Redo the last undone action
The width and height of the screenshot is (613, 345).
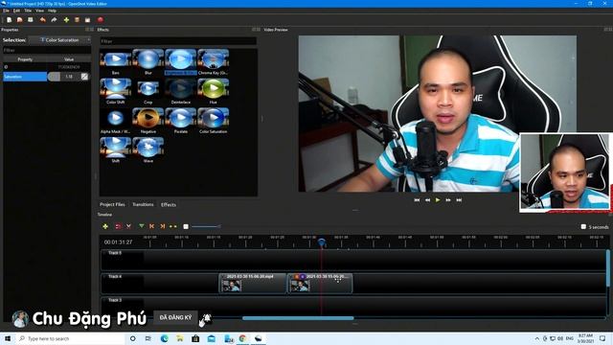click(54, 19)
